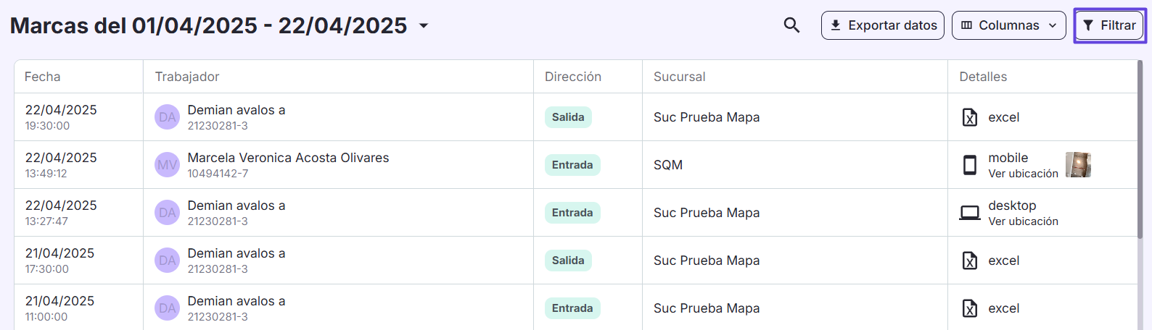Click the Fecha column header

(x=43, y=77)
